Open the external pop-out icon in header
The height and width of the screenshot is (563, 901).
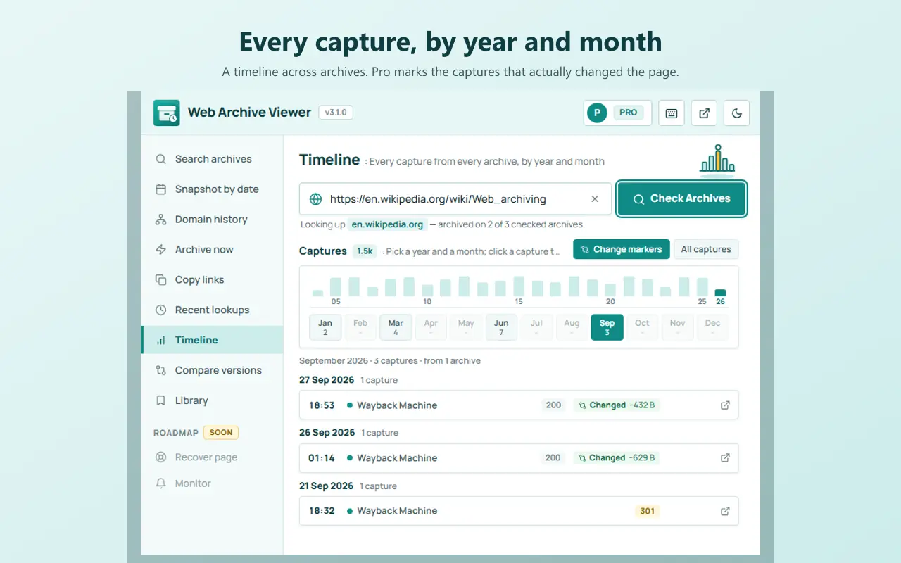point(704,113)
